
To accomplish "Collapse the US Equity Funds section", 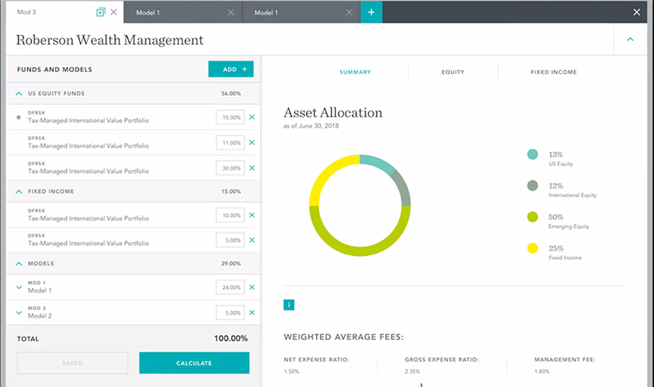I will (18, 93).
